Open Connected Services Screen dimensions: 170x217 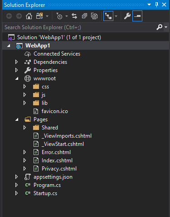tap(57, 54)
